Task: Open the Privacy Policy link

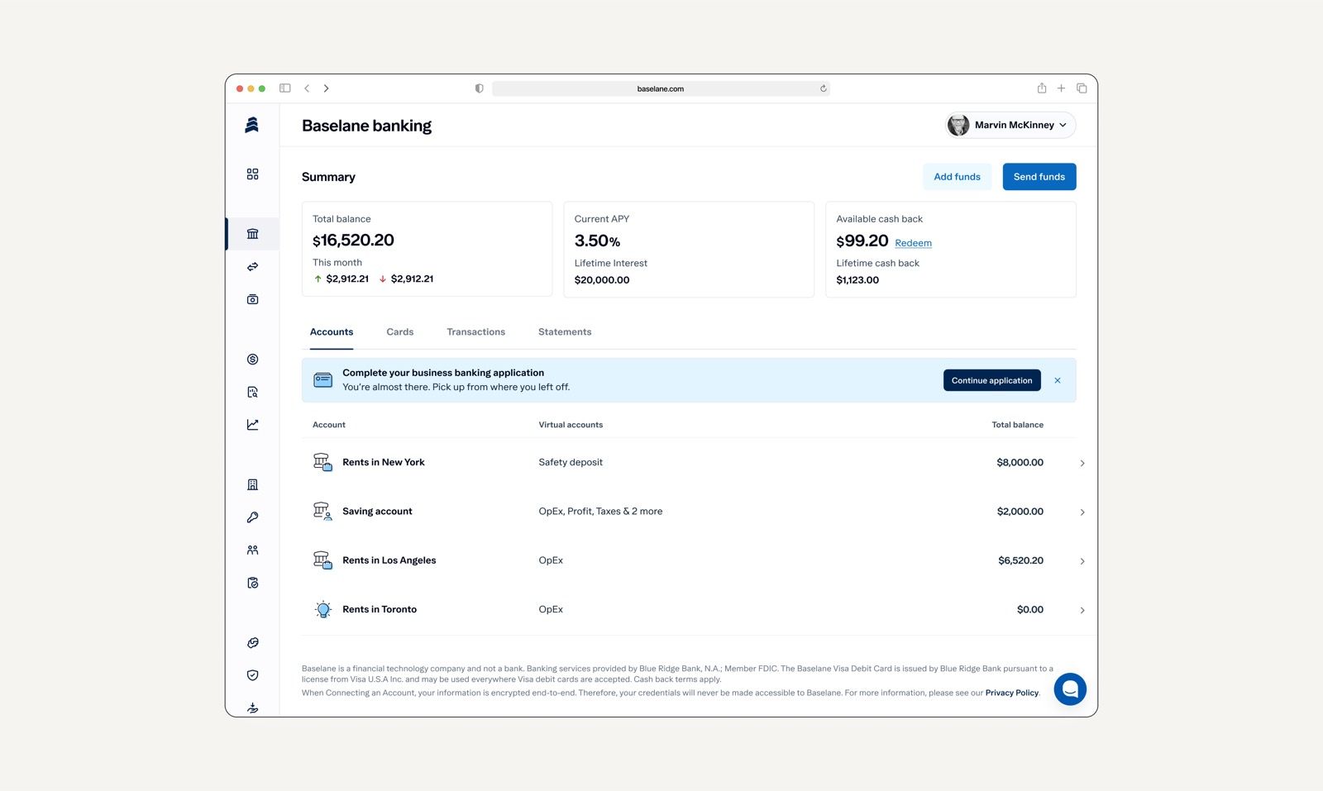Action: tap(1011, 693)
